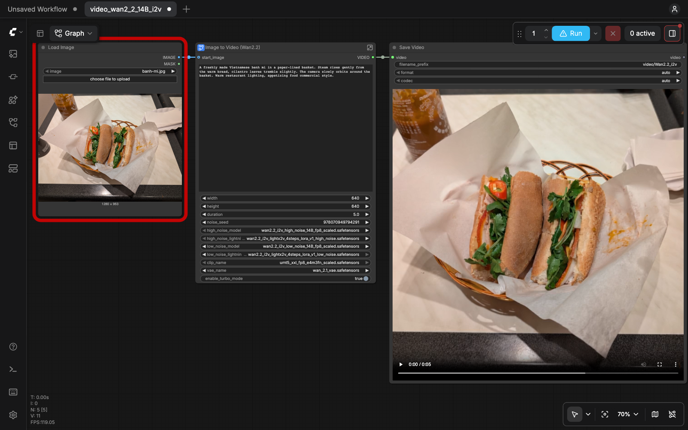Expand the Graph dropdown
The height and width of the screenshot is (430, 688).
[74, 34]
